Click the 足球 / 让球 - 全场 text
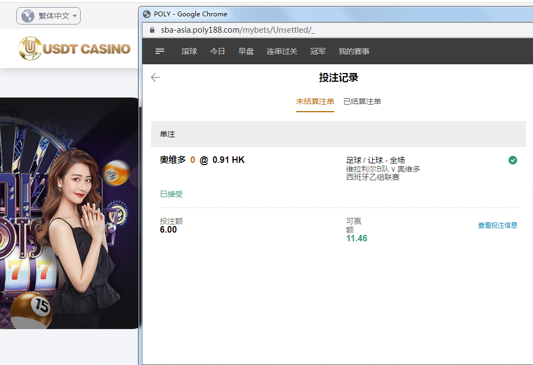 [375, 160]
